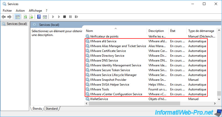Open the Affichage menu

pos(35,11)
